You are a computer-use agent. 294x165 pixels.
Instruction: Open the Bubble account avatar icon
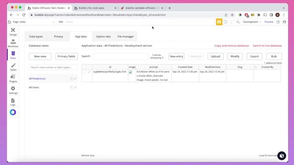284,22
